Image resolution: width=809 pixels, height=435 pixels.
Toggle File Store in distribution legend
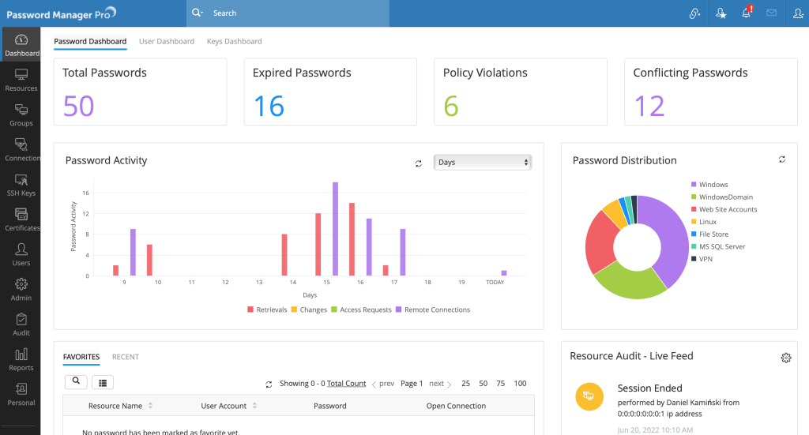pyautogui.click(x=709, y=234)
